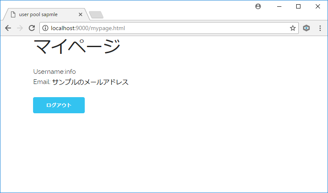Click the ログアウト button
This screenshot has height=193, width=328.
point(59,105)
